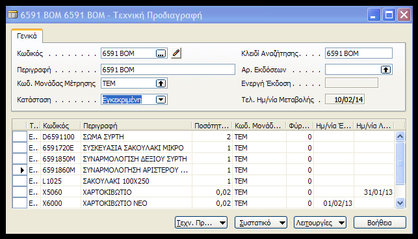Select cell X5060
Screen dimensions: 418x239
(60, 192)
